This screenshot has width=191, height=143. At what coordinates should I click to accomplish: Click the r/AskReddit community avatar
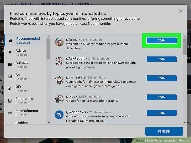[59, 61]
